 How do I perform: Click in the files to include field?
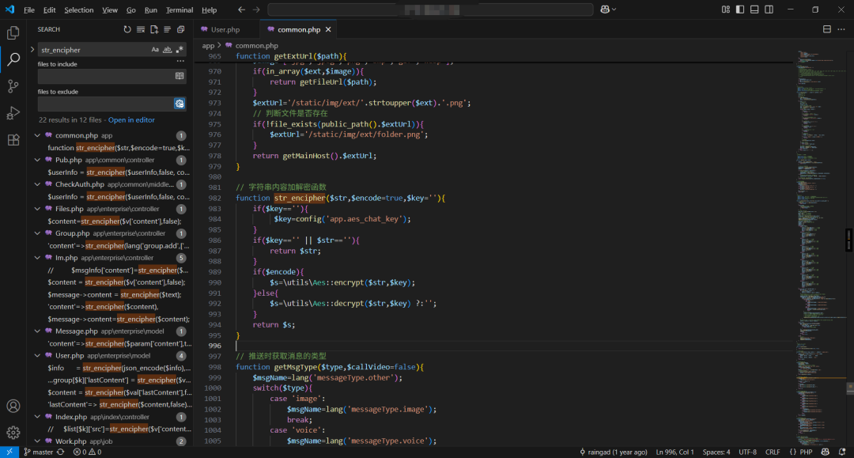pyautogui.click(x=104, y=77)
